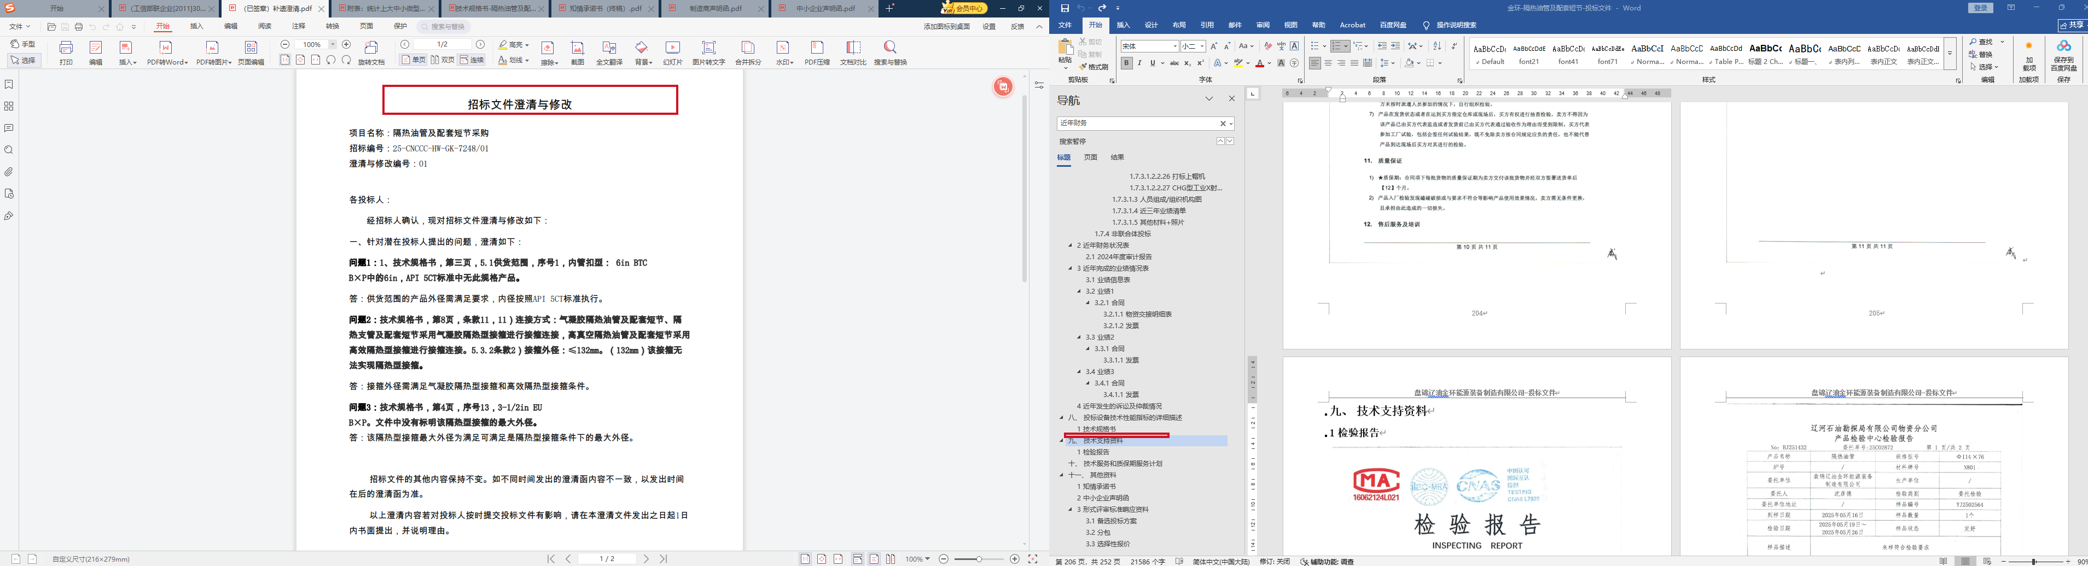The width and height of the screenshot is (2088, 566).
Task: Collapse the '3.2 业绩1' navigation node
Action: (1079, 291)
